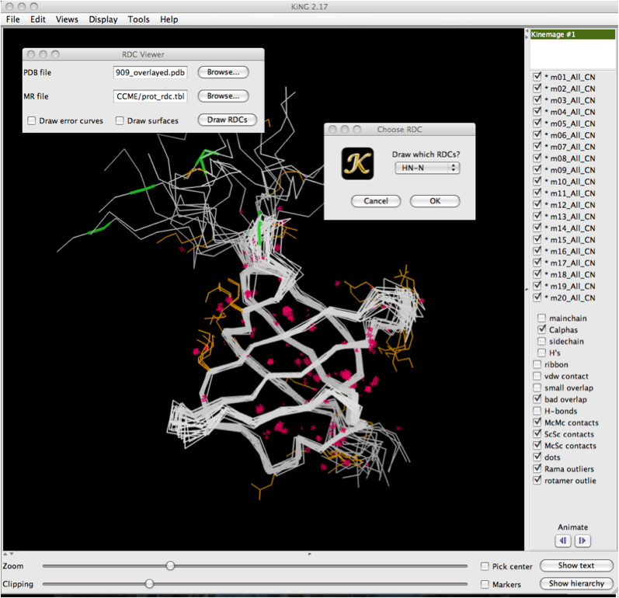Open the Display menu
619x598 pixels.
point(103,19)
